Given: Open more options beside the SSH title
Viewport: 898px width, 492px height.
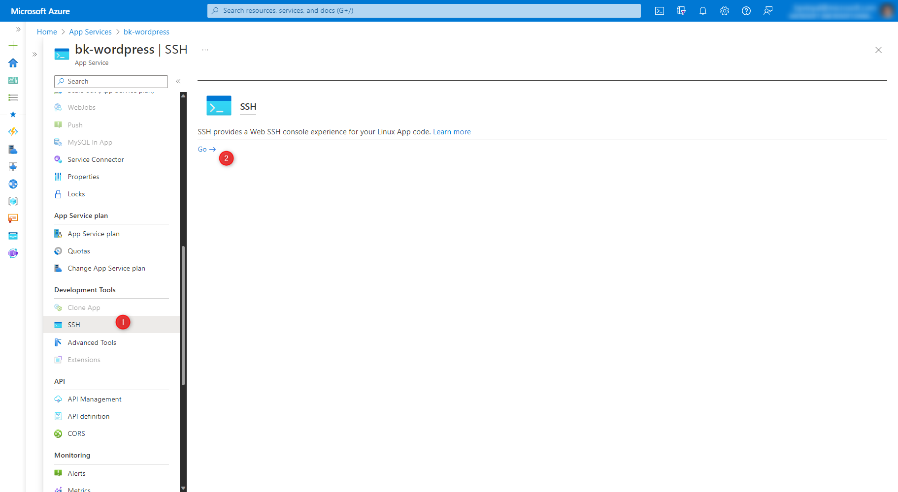Looking at the screenshot, I should point(205,49).
